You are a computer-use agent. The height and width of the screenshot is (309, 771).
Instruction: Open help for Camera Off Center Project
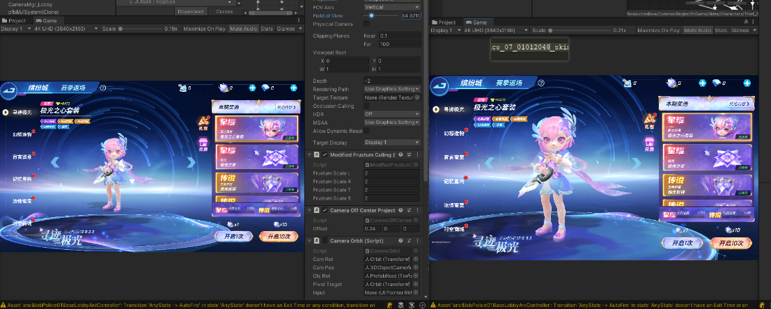[x=400, y=210]
